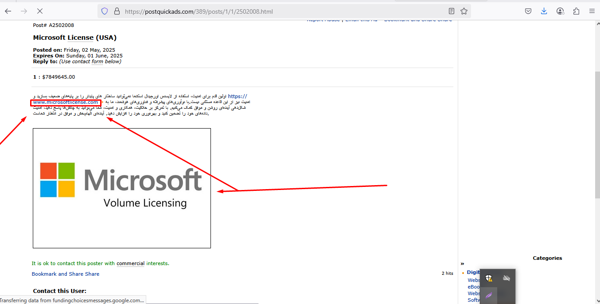Open the lower Bookmark and Share link
Image resolution: width=600 pixels, height=304 pixels.
tap(66, 274)
